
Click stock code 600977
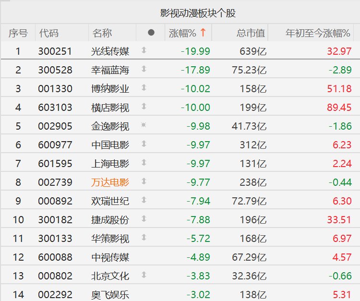coord(55,145)
